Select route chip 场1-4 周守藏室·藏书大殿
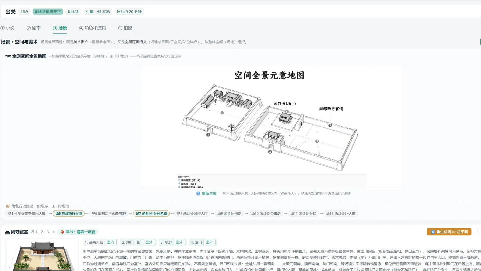The height and width of the screenshot is (271, 481). click(x=27, y=213)
